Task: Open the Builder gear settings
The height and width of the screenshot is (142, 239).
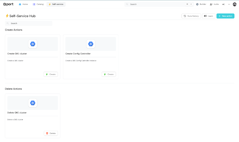Action: pos(201,4)
